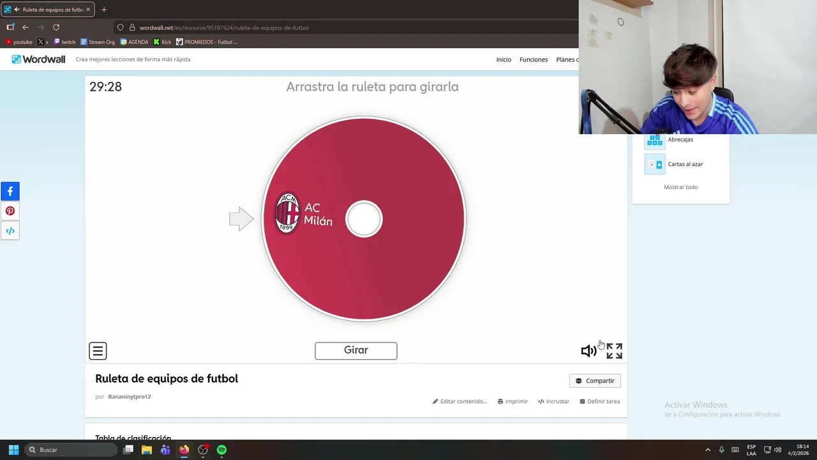Mute tab via tab speaker icon

point(17,10)
